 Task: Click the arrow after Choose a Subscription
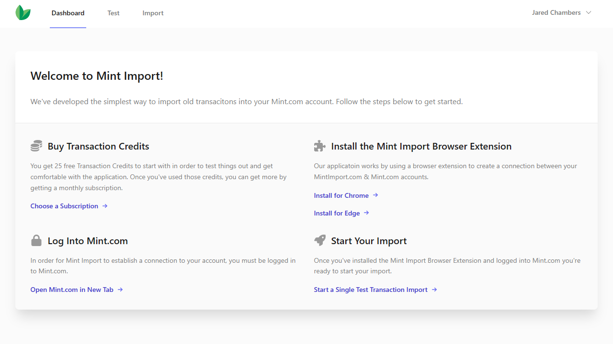click(105, 206)
